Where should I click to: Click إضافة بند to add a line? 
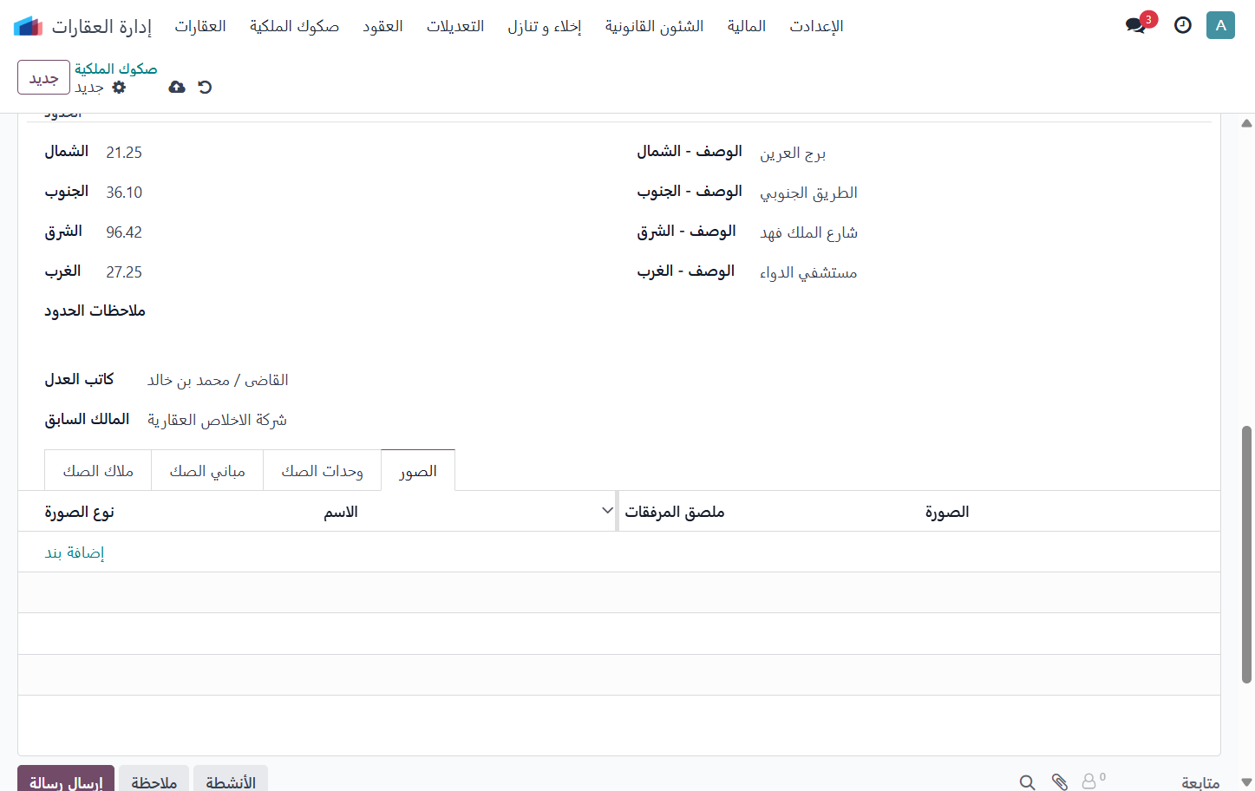(75, 552)
